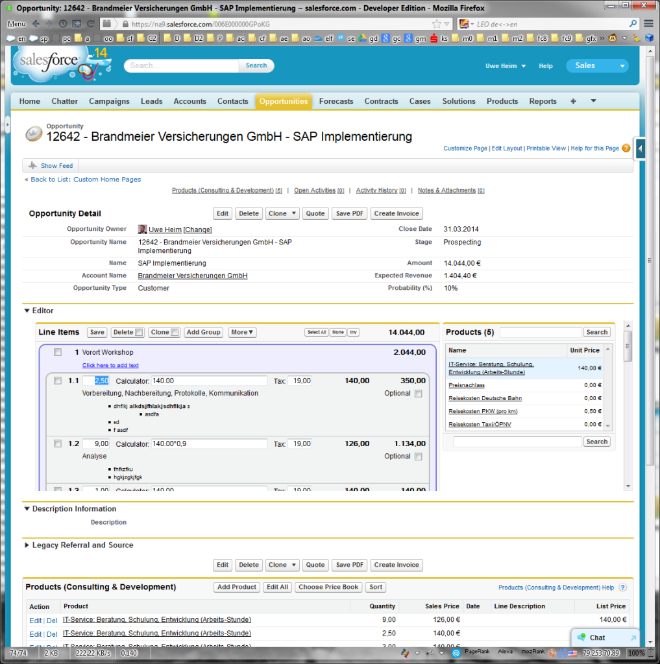Click the Calculator field of line 1.2
The width and height of the screenshot is (660, 664).
[208, 444]
